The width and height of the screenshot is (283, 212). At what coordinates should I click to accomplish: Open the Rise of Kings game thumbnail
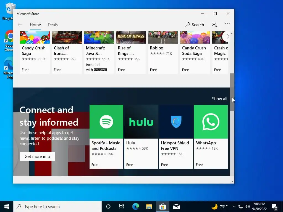[x=131, y=37]
